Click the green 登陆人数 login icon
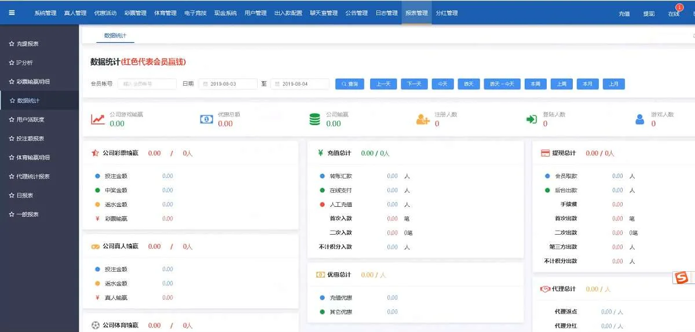Screen dimensions: 695x332 531,119
